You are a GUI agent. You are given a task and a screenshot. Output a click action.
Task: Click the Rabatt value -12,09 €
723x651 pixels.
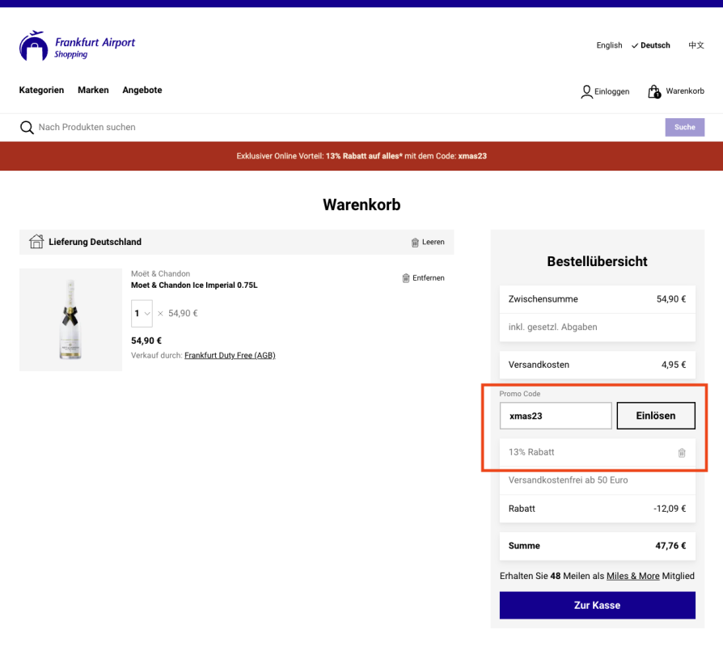coord(670,509)
